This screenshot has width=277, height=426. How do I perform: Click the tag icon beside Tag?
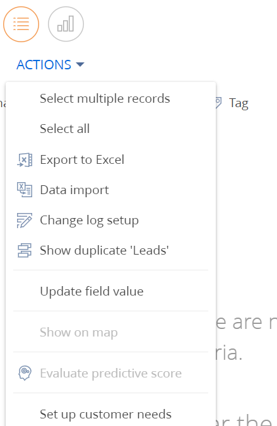[218, 103]
